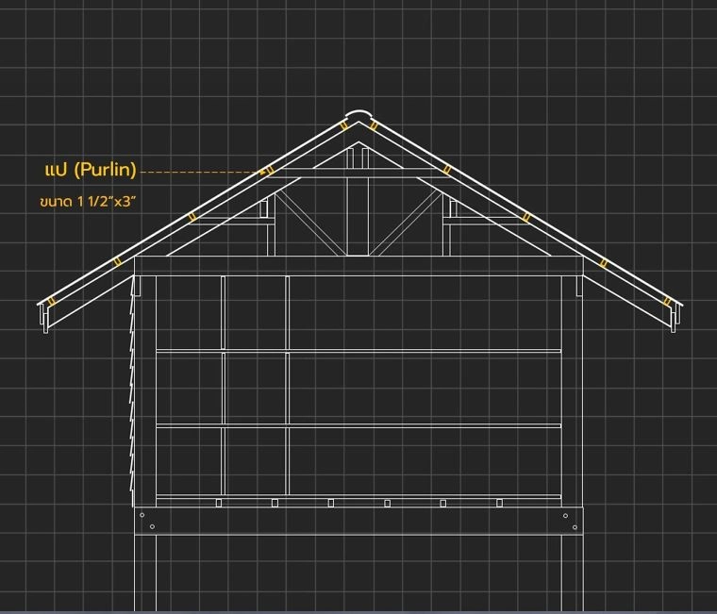Viewport: 717px width, 614px height.
Task: Click the purlin marker just left of ridge
Action: coord(342,126)
